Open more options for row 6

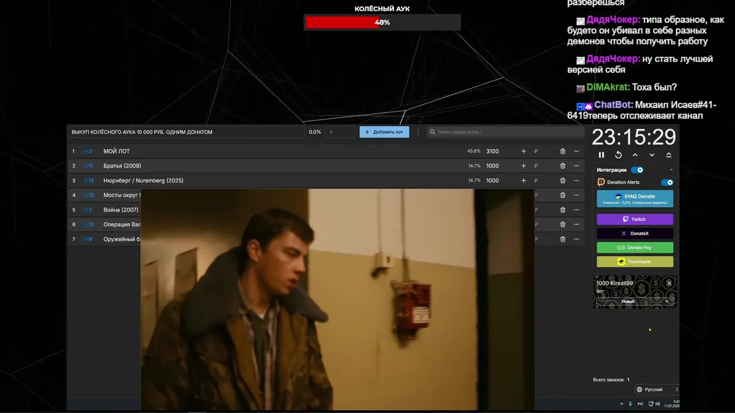point(577,224)
